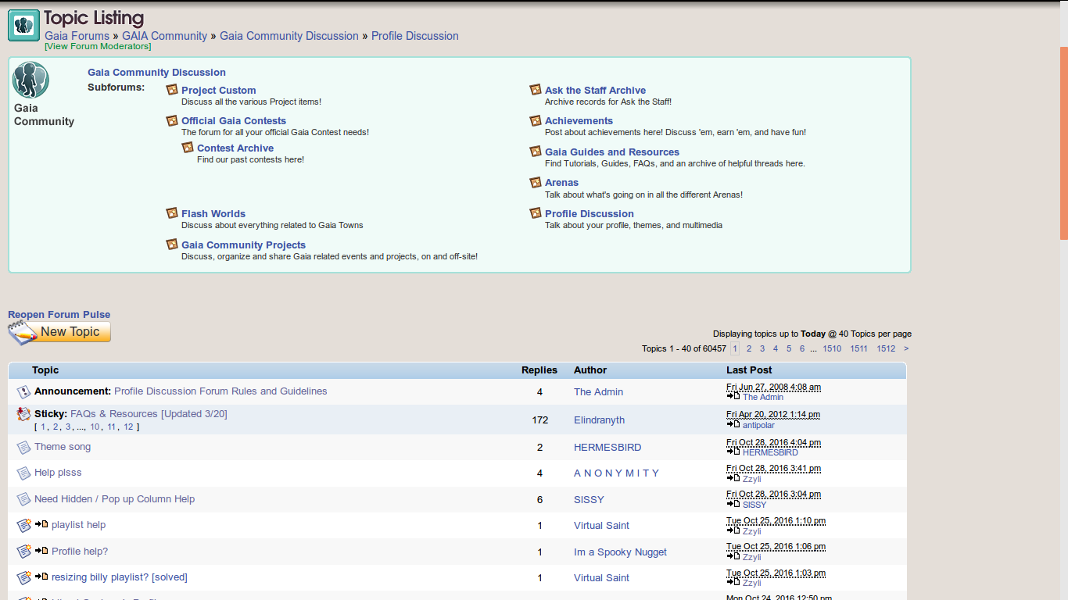The image size is (1068, 600).
Task: Click the Replies column header
Action: 539,370
